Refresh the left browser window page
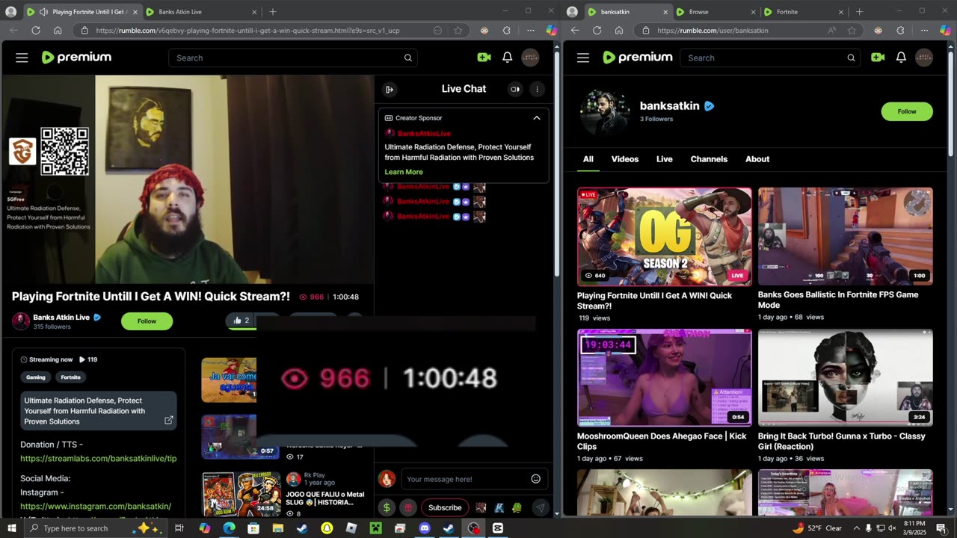Screen dimensions: 957x538 (35, 31)
